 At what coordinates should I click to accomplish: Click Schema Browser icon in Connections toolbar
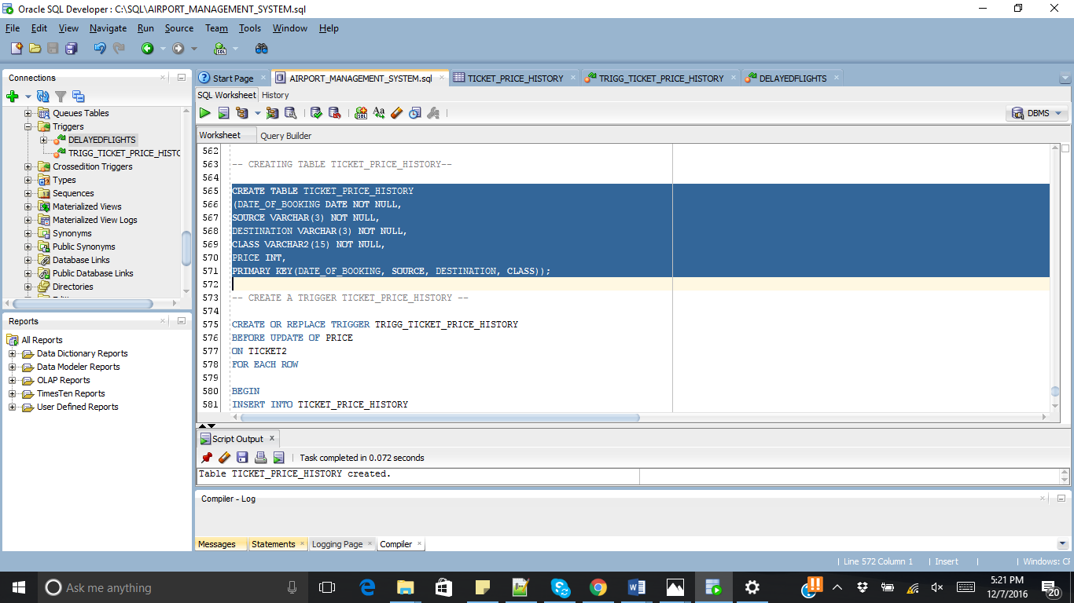tap(78, 97)
